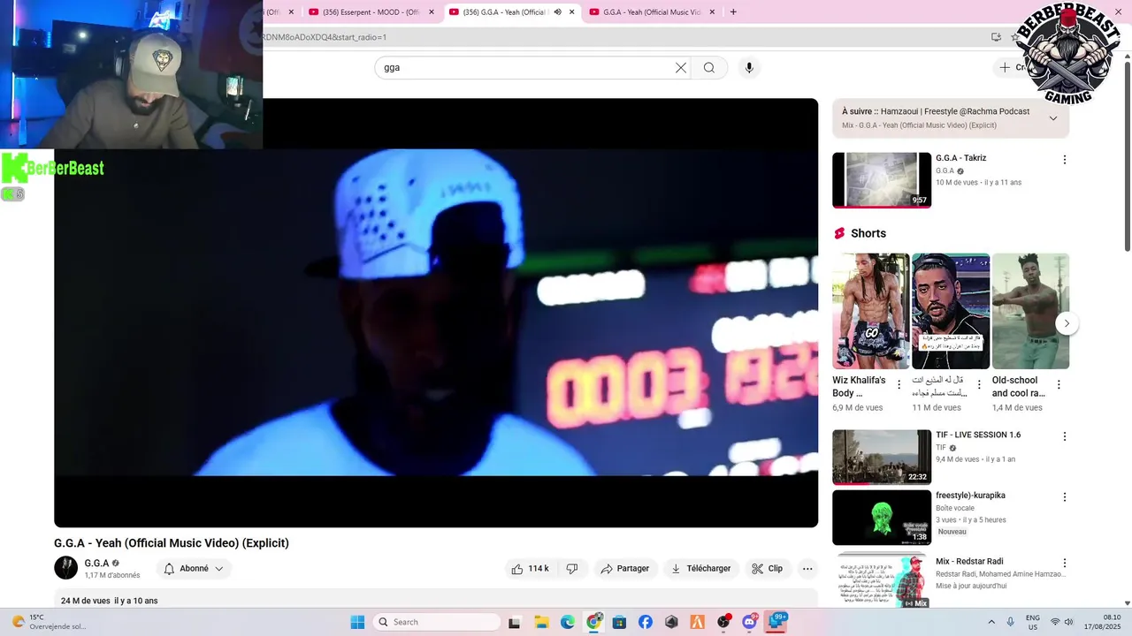Open the freestyle)-kurapika thumbnail (1:38)

point(881,518)
